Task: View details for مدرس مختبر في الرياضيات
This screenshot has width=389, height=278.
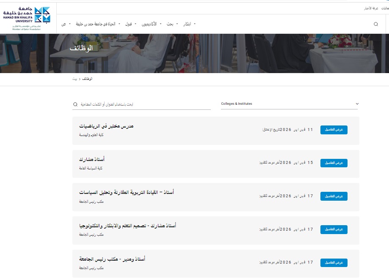Action: (x=334, y=130)
